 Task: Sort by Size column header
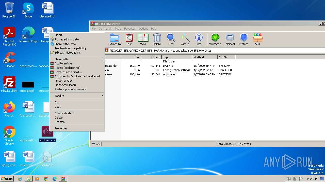[131, 57]
